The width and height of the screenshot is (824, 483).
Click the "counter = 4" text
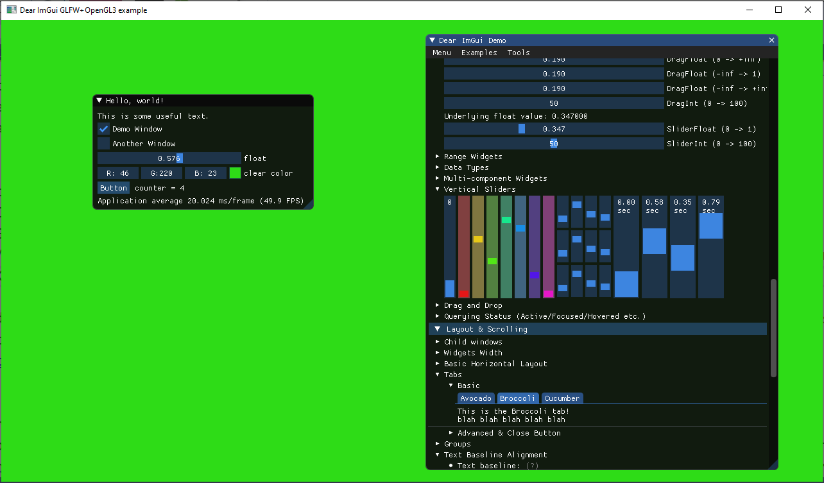[x=160, y=188]
